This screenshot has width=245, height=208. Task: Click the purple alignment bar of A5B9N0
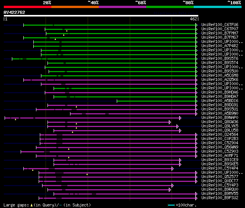(x=133, y=114)
